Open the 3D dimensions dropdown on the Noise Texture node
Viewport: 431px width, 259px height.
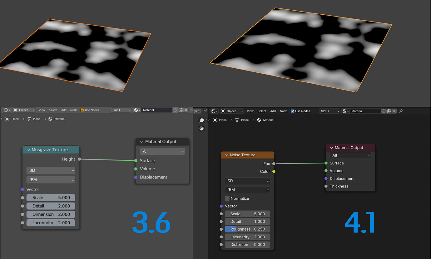(x=247, y=181)
